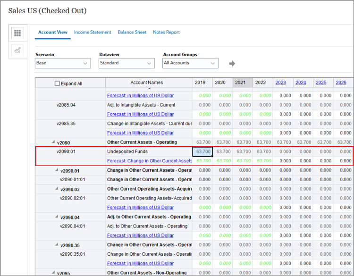Image resolution: width=354 pixels, height=276 pixels.
Task: Collapse the v2090.35 tree node
Action: click(56, 245)
